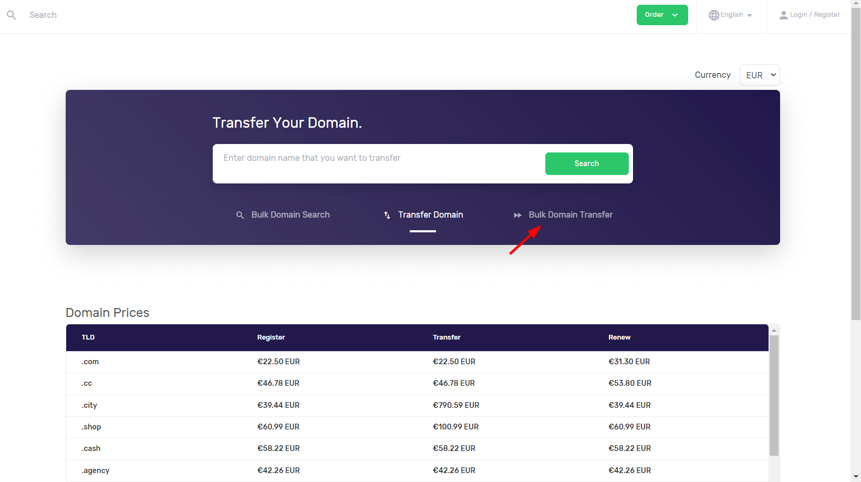
Task: Click the Domain Prices table scrollbar thumb
Action: coord(774,395)
